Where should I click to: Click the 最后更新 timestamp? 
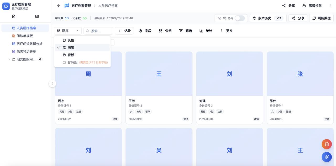coord(114,18)
